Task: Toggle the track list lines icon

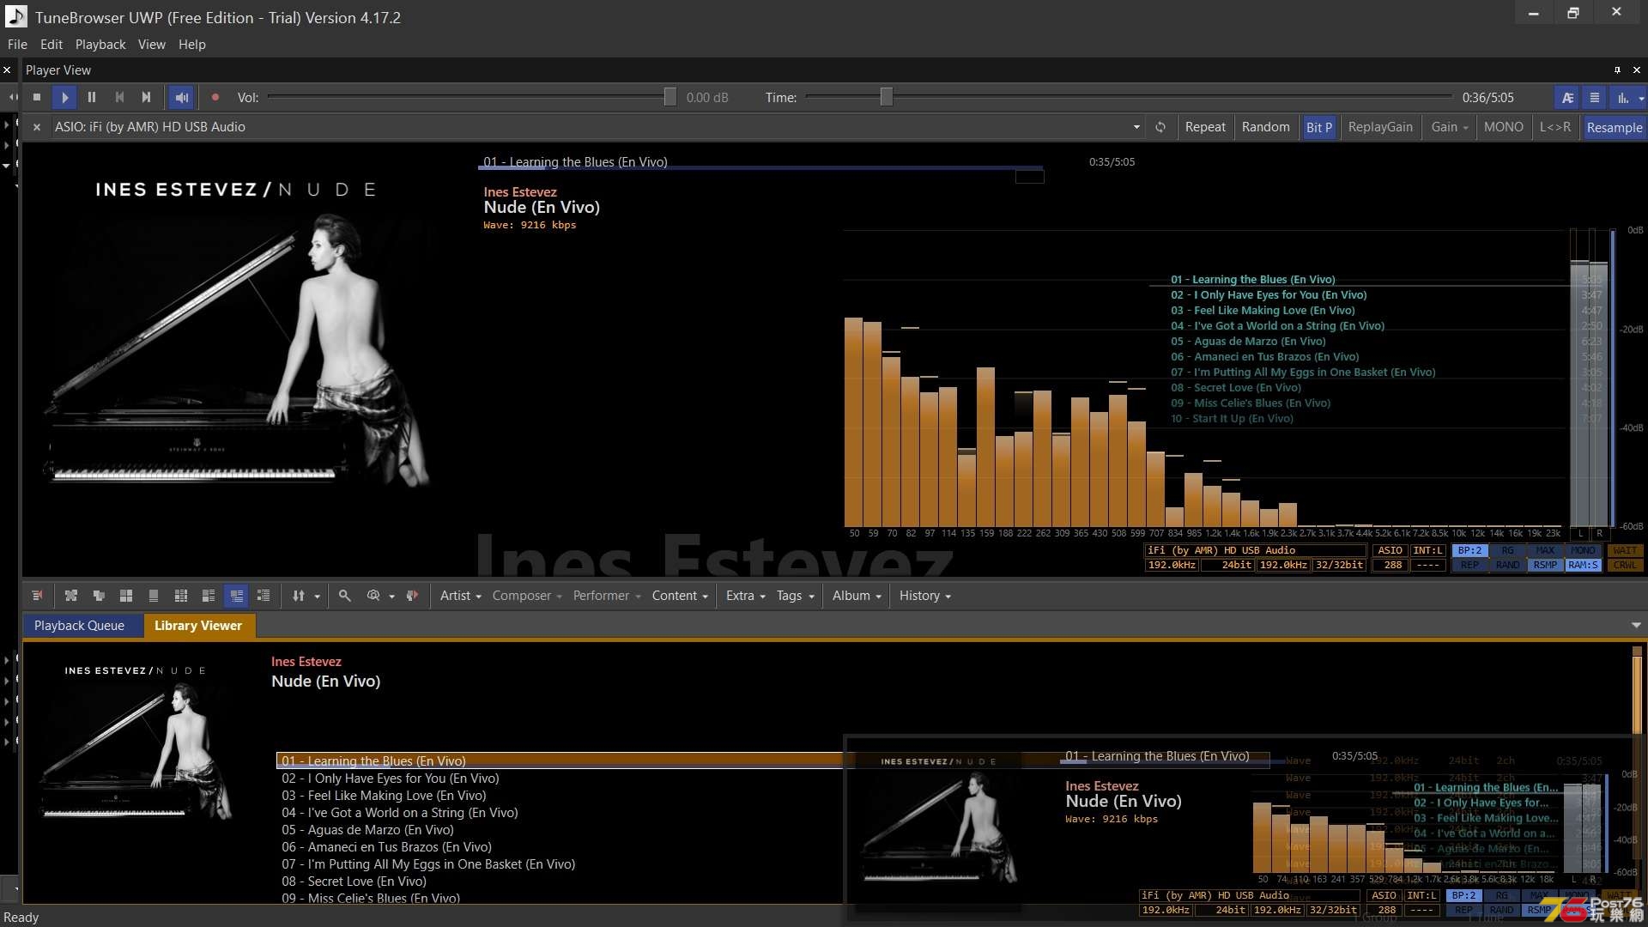Action: 1595,98
